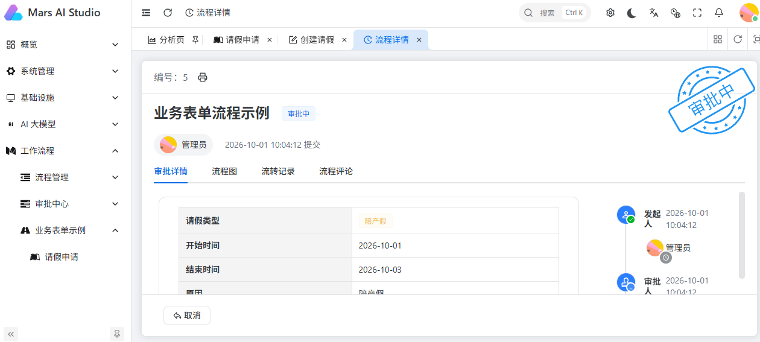Click 开始时间 row label
Screen dimensions: 760x342
203,245
